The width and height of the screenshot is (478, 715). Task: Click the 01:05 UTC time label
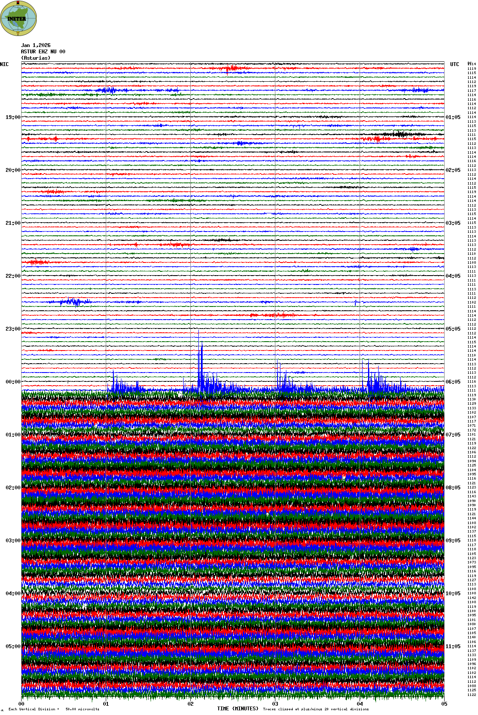[453, 117]
